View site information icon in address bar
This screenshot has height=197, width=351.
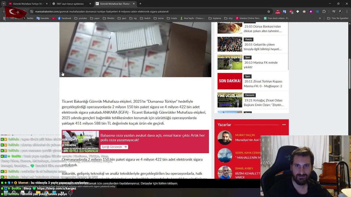pos(32,11)
